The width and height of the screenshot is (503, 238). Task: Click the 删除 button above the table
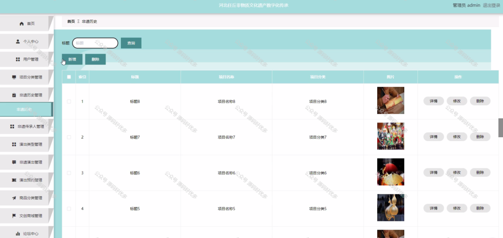point(95,59)
